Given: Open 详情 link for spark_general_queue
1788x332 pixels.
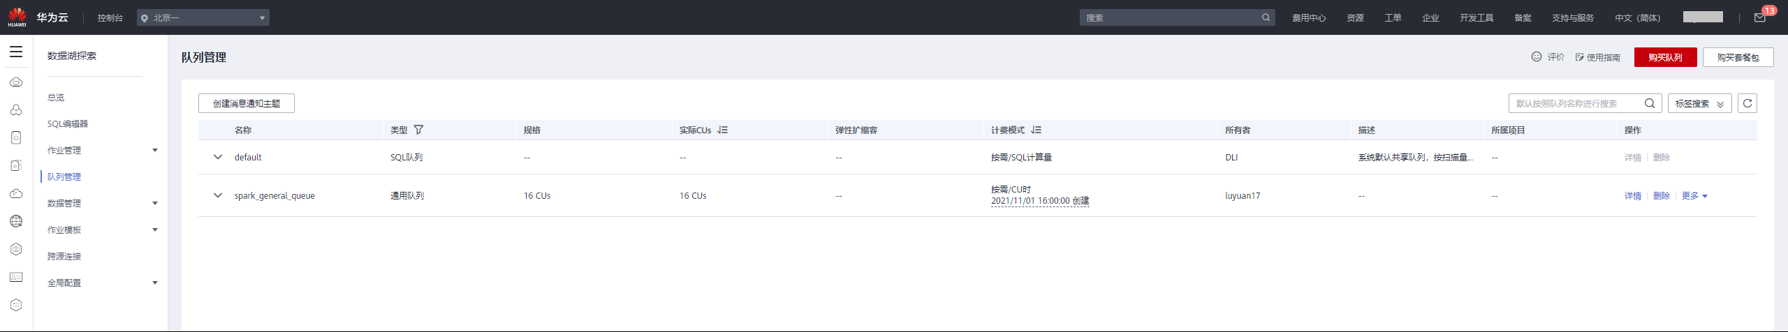Looking at the screenshot, I should (x=1632, y=196).
